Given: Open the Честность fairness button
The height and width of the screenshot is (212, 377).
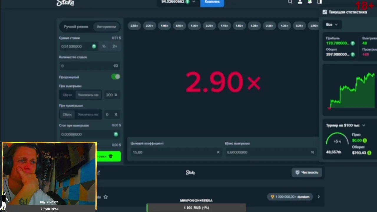Looking at the screenshot, I should (x=307, y=173).
